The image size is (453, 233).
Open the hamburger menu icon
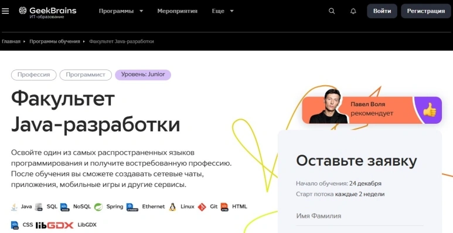pyautogui.click(x=5, y=11)
